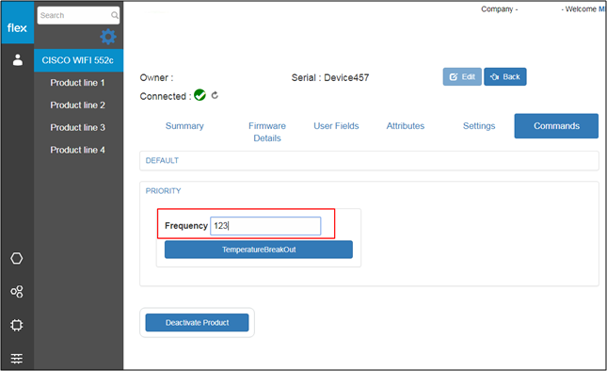This screenshot has height=371, width=607.
Task: Open the sliders filter icon in sidebar
Action: (x=17, y=358)
